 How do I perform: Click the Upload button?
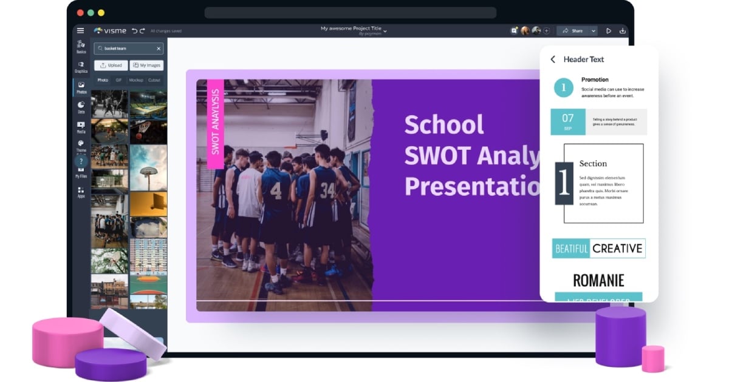click(111, 65)
